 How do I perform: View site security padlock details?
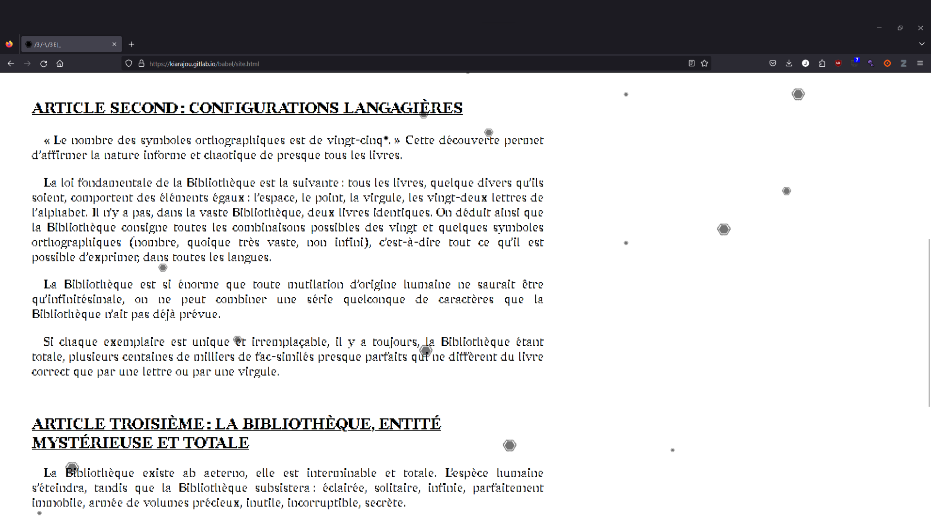tap(142, 63)
